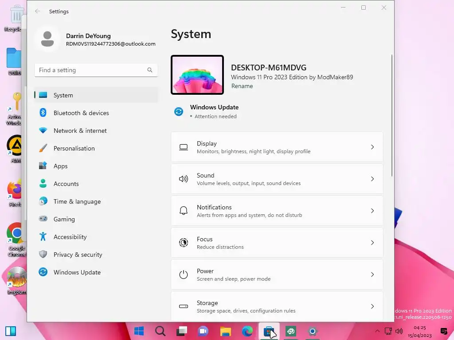
Task: Open Power screen and sleep card
Action: tap(277, 274)
